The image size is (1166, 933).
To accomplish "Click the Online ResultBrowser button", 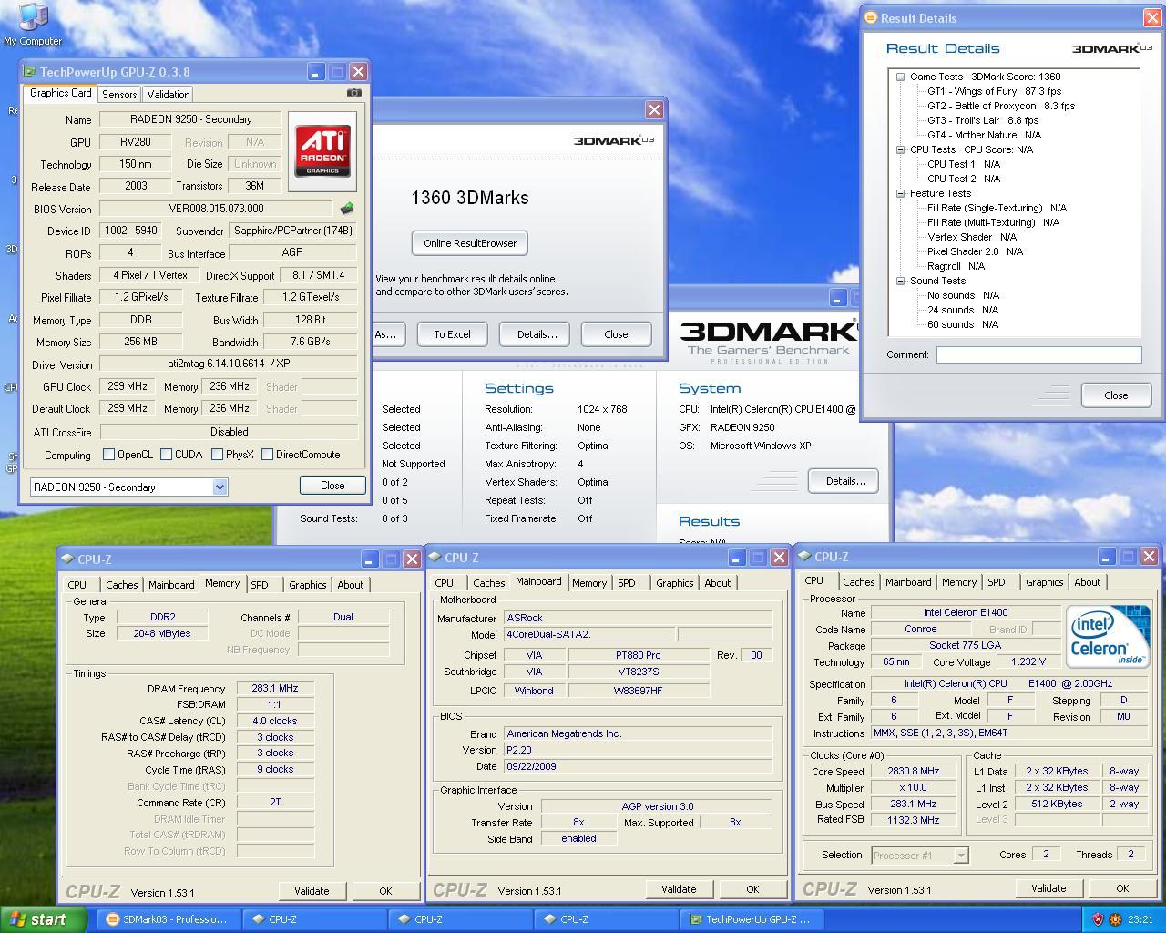I will click(x=470, y=243).
